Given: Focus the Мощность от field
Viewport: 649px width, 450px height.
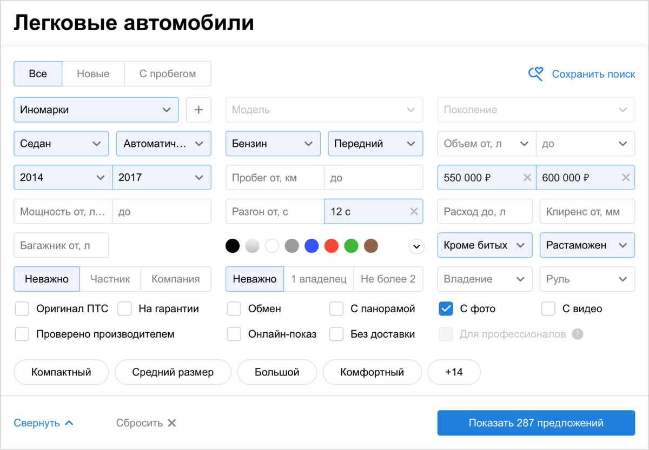Looking at the screenshot, I should pos(63,212).
